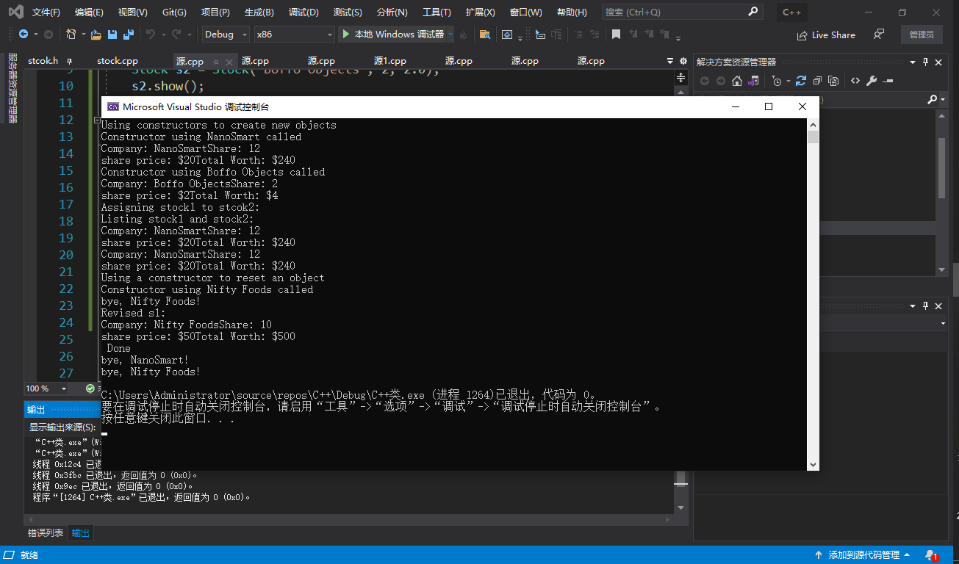
Task: Click the Navigate Backward arrow icon
Action: point(24,35)
